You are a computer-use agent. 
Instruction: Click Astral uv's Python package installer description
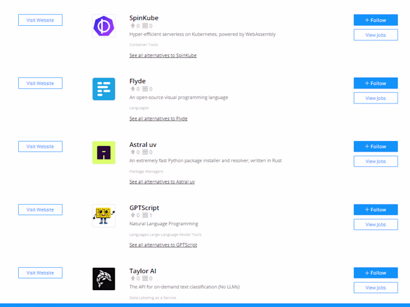206,161
